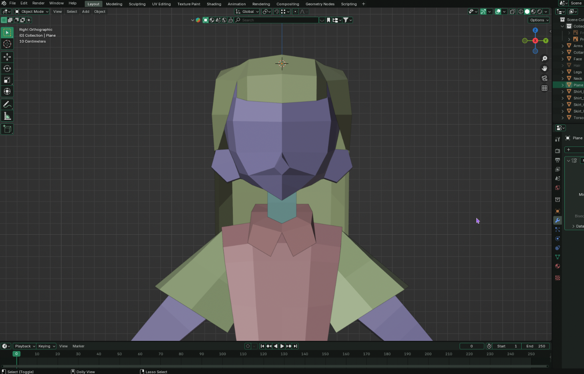Pick the Add Cube tool

coord(7,129)
